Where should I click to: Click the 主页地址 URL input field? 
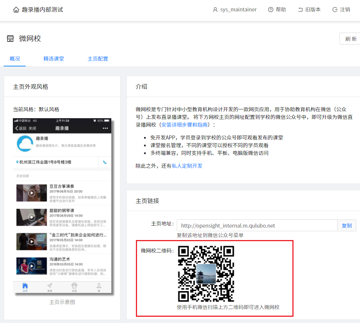pos(257,225)
